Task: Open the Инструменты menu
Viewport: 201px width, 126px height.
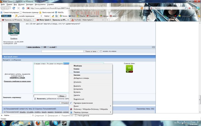Action: 40,4
